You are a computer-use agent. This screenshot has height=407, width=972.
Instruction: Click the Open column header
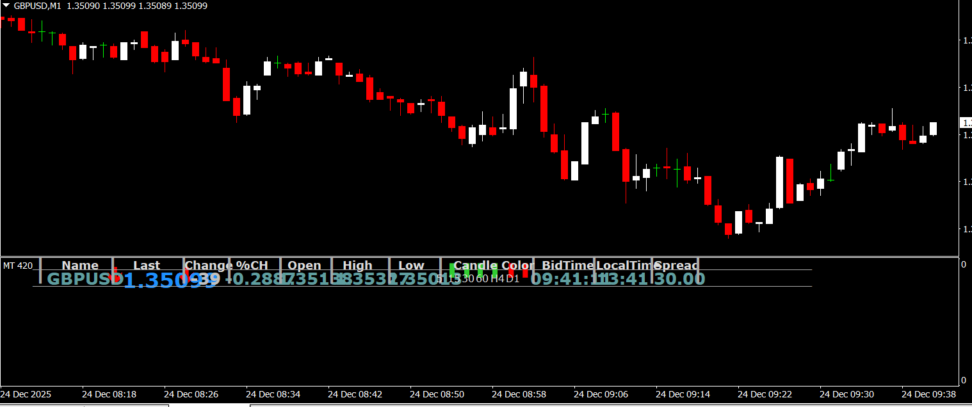(304, 266)
